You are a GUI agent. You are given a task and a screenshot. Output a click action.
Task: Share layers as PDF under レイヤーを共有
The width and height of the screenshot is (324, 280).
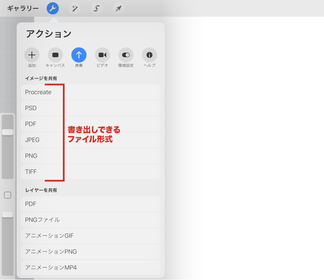point(91,204)
